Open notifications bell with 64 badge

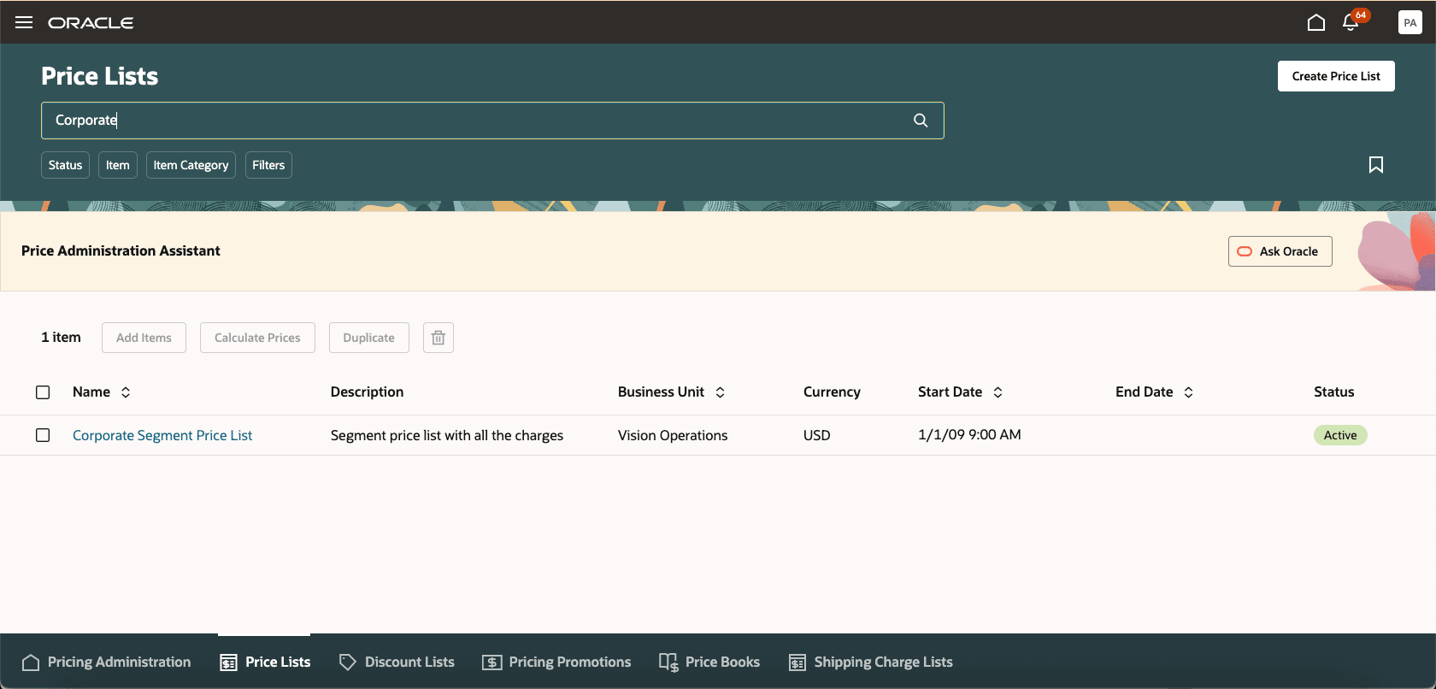tap(1351, 22)
